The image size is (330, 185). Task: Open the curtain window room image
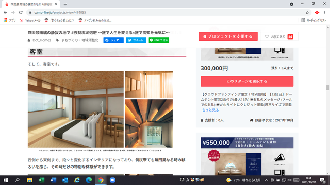149,84
